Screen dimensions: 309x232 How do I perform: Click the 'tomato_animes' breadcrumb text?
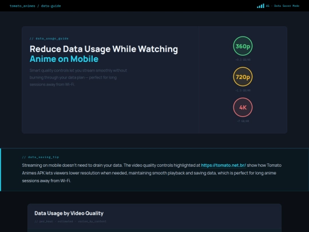click(22, 6)
